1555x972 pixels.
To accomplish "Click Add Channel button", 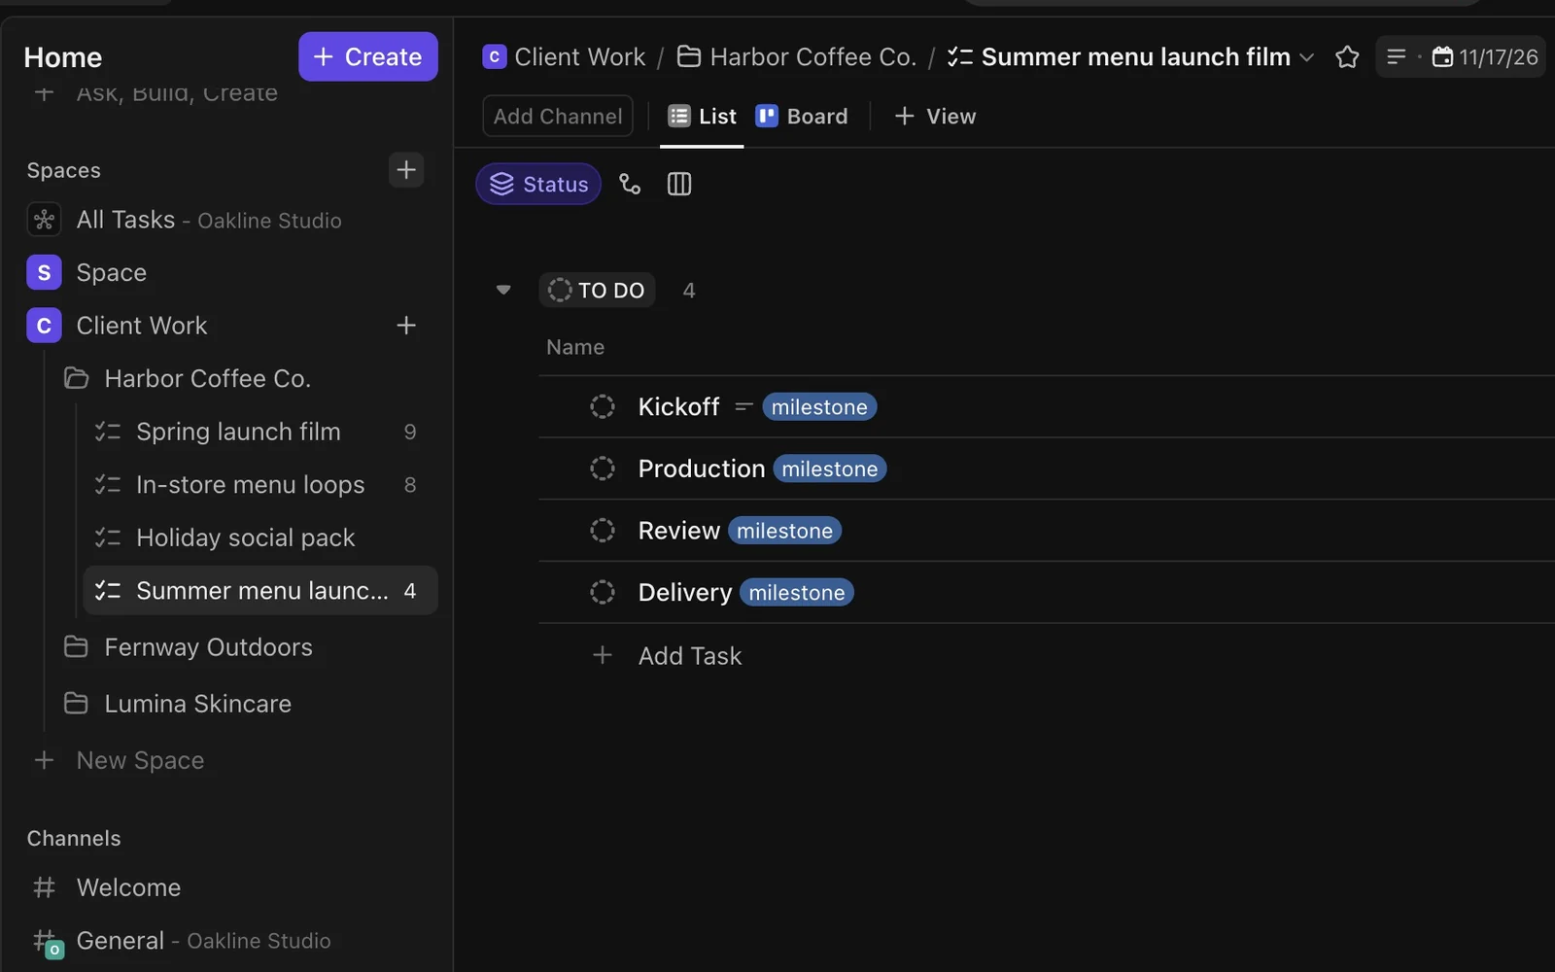I will [x=558, y=117].
